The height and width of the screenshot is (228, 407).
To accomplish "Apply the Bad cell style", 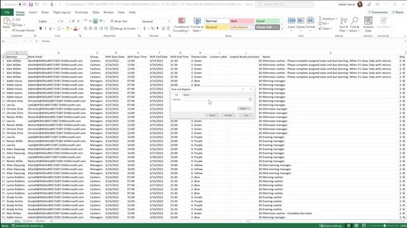I will (242, 21).
